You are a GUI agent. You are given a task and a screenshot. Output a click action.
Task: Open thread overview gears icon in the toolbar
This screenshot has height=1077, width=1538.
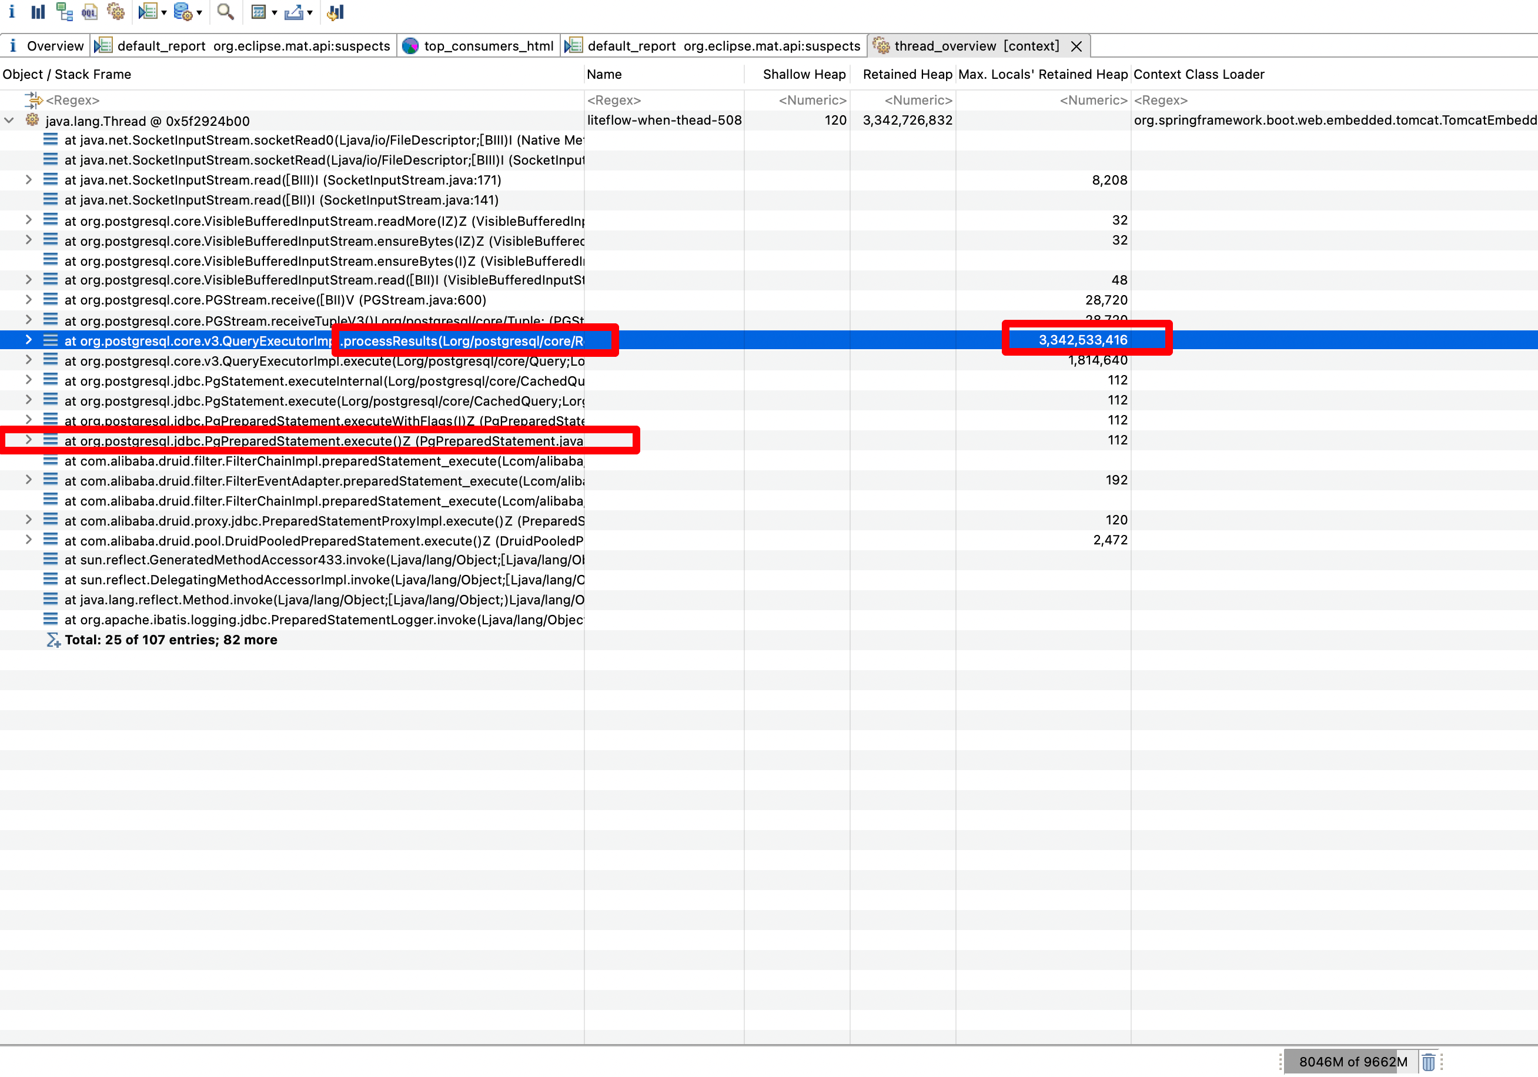pyautogui.click(x=116, y=11)
